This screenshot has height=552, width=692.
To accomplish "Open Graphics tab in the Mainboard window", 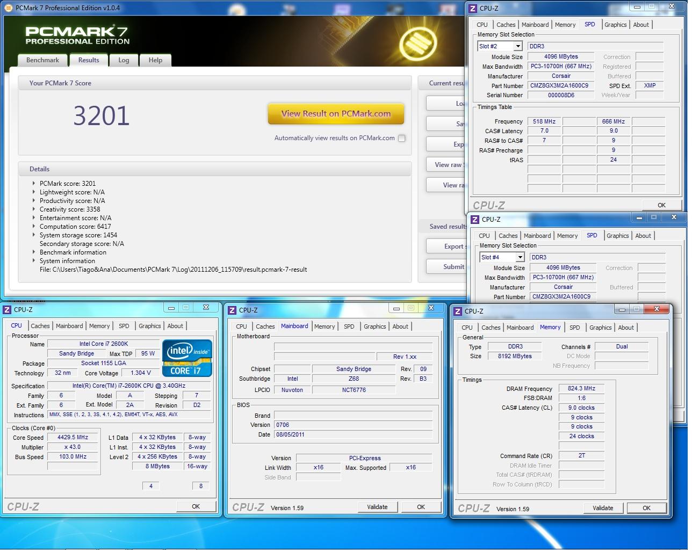I will tap(375, 326).
